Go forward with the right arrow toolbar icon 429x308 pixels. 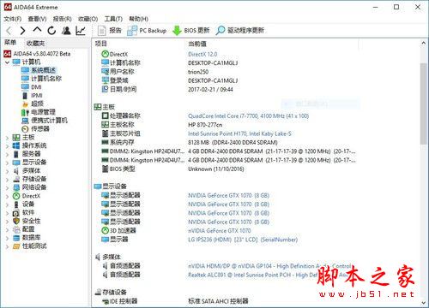22,31
